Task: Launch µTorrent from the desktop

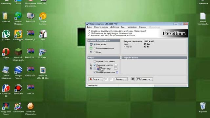Action: pyautogui.click(x=6, y=34)
